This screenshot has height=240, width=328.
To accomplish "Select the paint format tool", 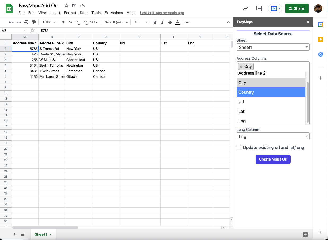I will 34,22.
